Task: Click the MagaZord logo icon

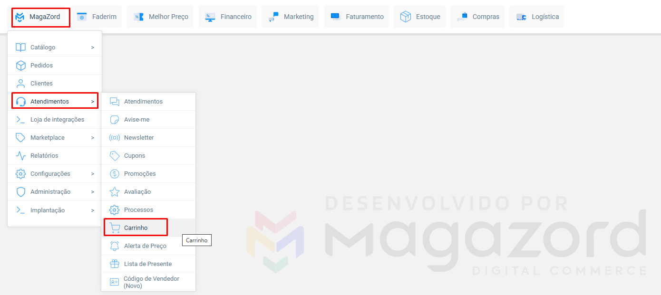Action: tap(19, 17)
